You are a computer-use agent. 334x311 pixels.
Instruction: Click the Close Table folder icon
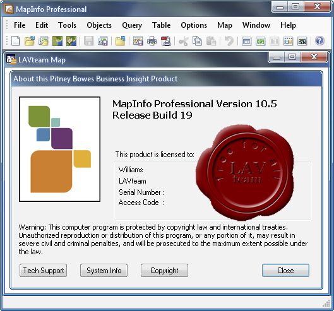121,40
